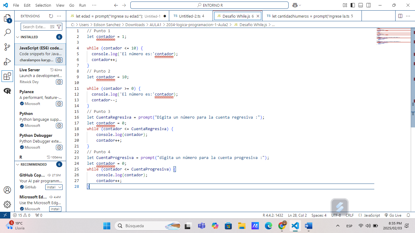Image resolution: width=415 pixels, height=233 pixels.
Task: Open more menus ellipsis in menu bar
Action: tap(94, 5)
